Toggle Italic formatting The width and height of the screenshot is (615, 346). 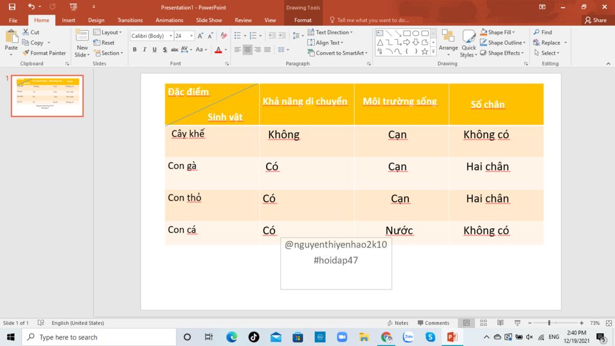(144, 50)
